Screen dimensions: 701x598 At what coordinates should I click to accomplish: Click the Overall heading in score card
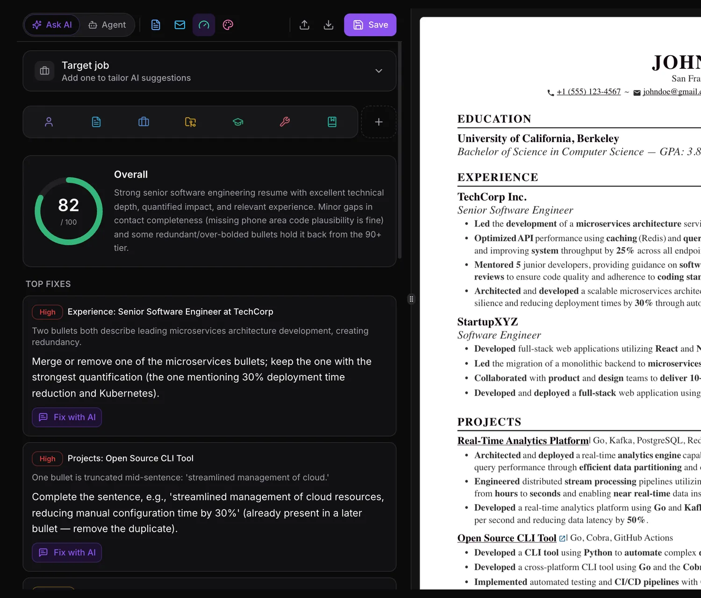pyautogui.click(x=131, y=174)
